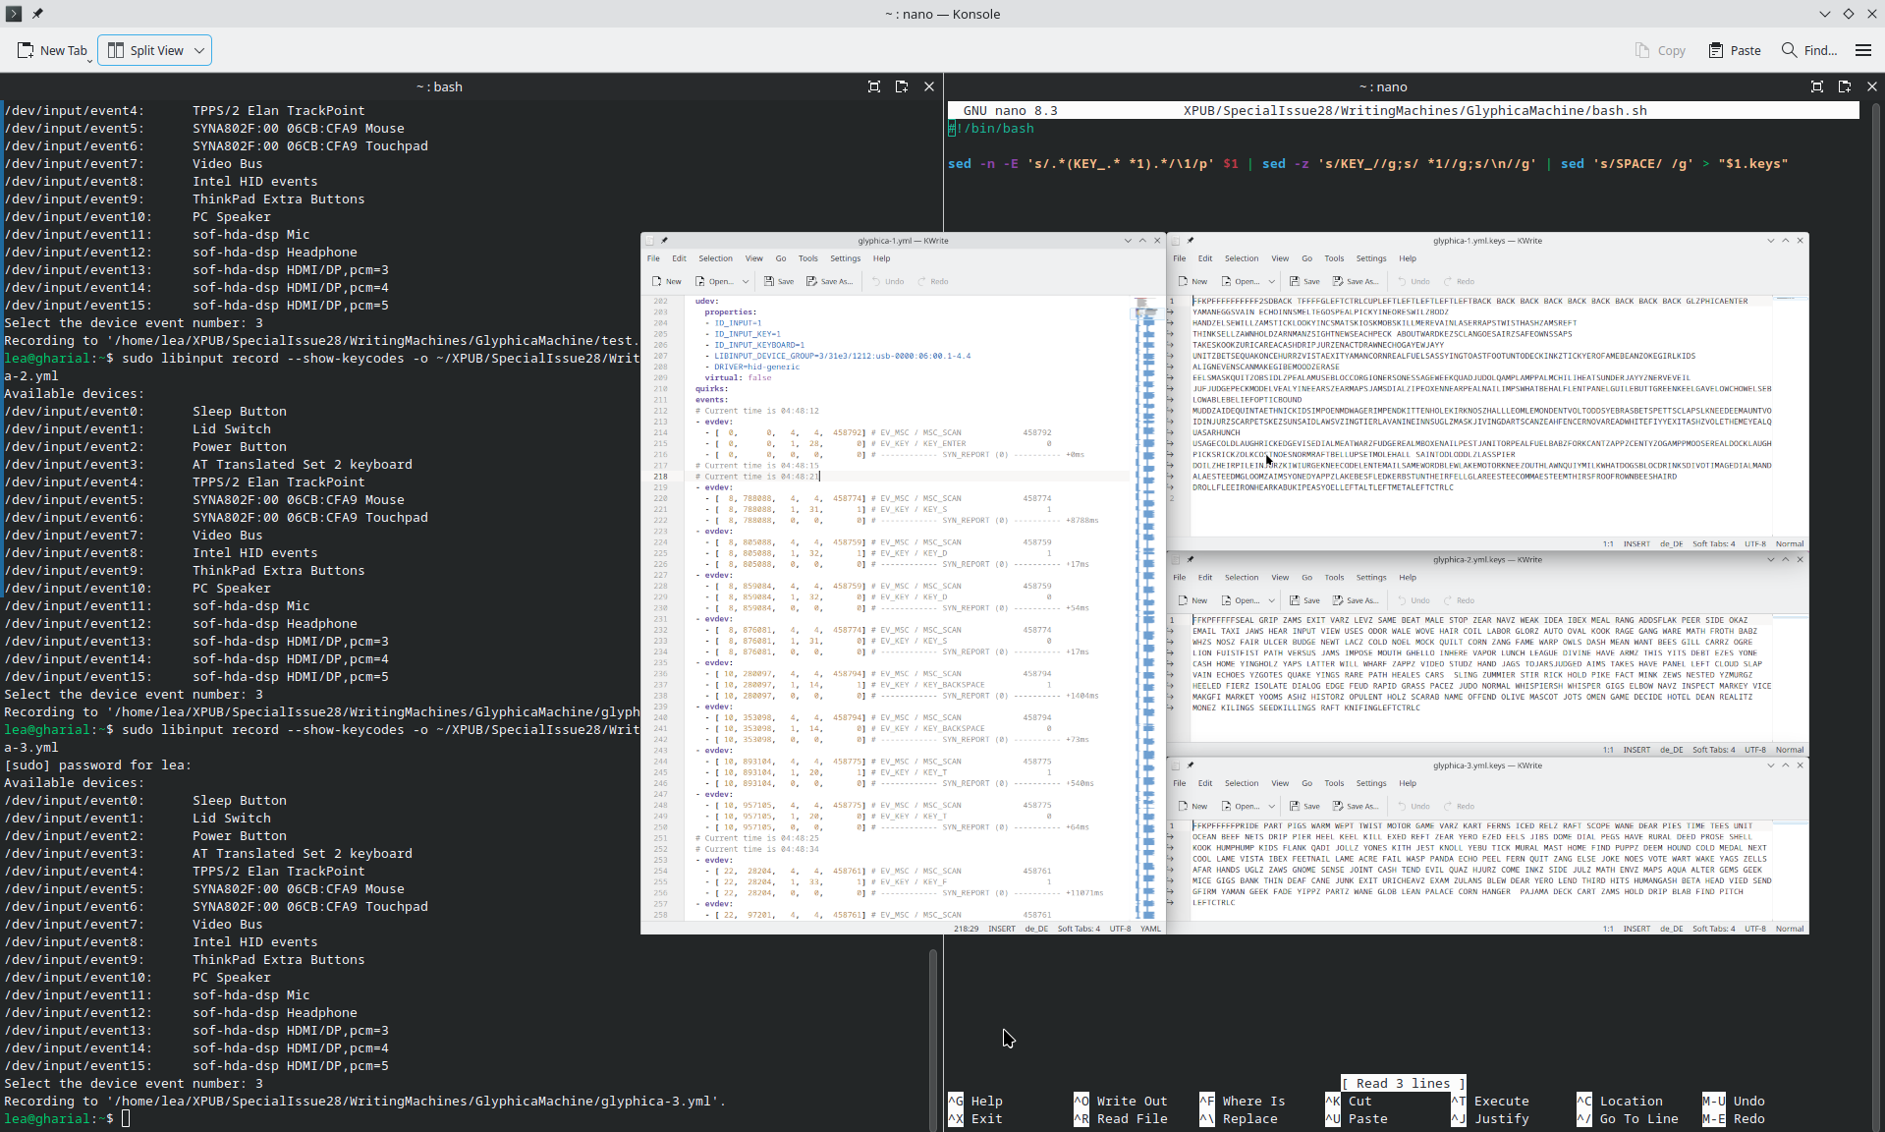This screenshot has height=1132, width=1885.
Task: Click Where Is shortcut in nano
Action: coord(1242,1102)
